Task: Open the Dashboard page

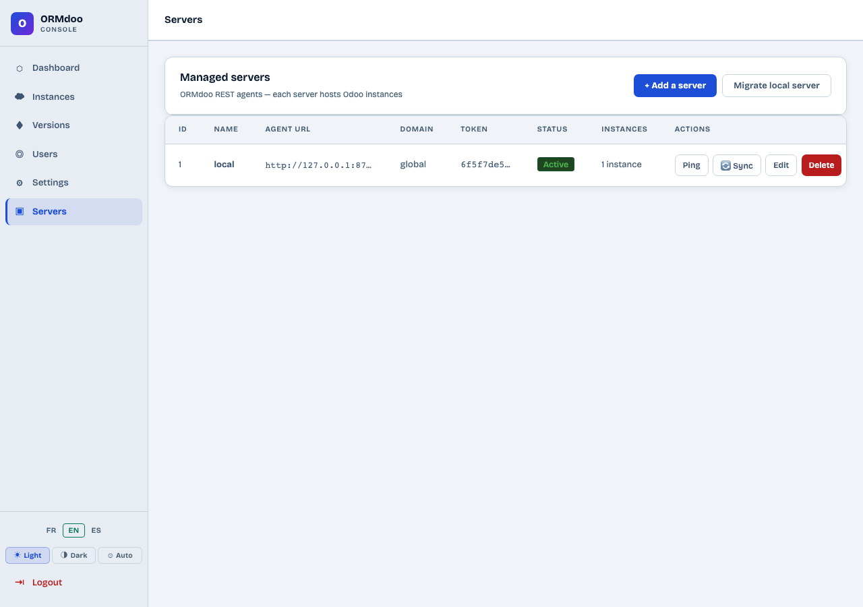Action: [x=73, y=68]
